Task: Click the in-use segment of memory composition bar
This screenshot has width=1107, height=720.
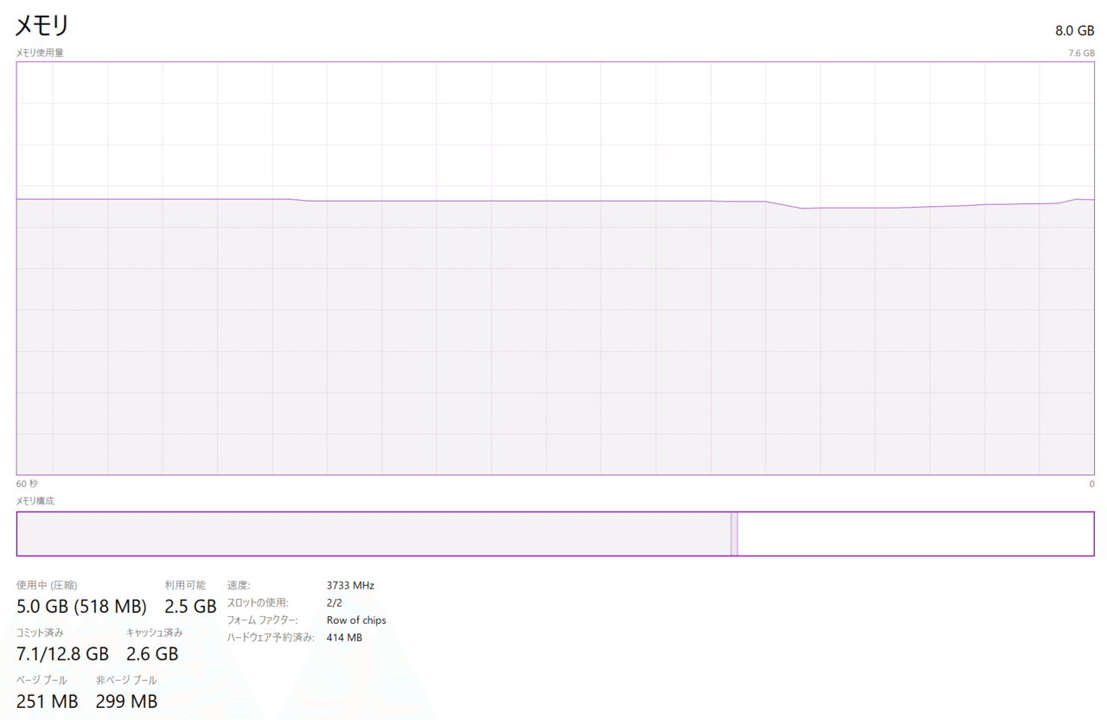Action: 374,534
